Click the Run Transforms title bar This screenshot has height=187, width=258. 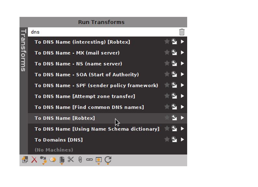click(x=103, y=22)
